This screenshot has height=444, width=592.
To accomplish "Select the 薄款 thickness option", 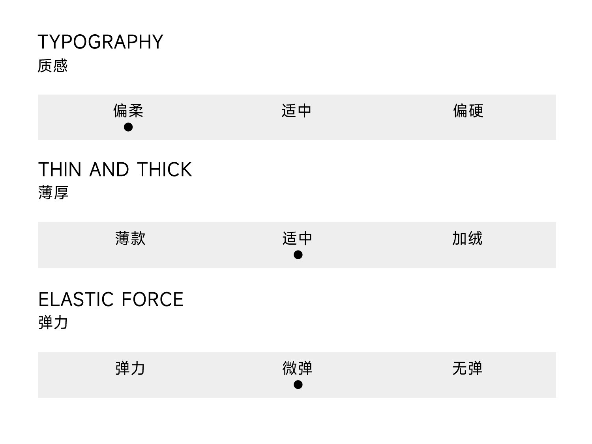I will 130,238.
